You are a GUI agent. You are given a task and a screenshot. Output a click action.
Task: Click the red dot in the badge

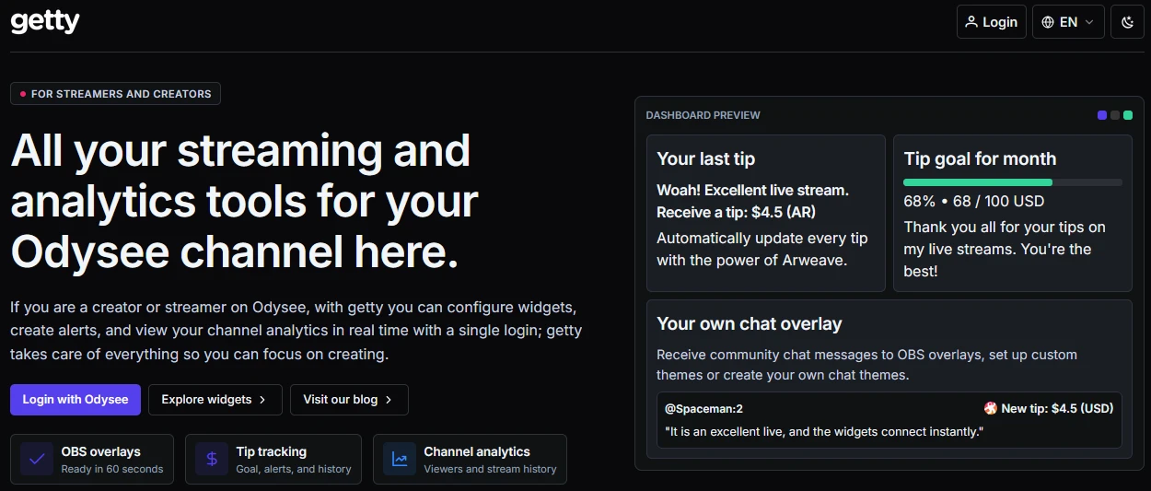(x=23, y=94)
